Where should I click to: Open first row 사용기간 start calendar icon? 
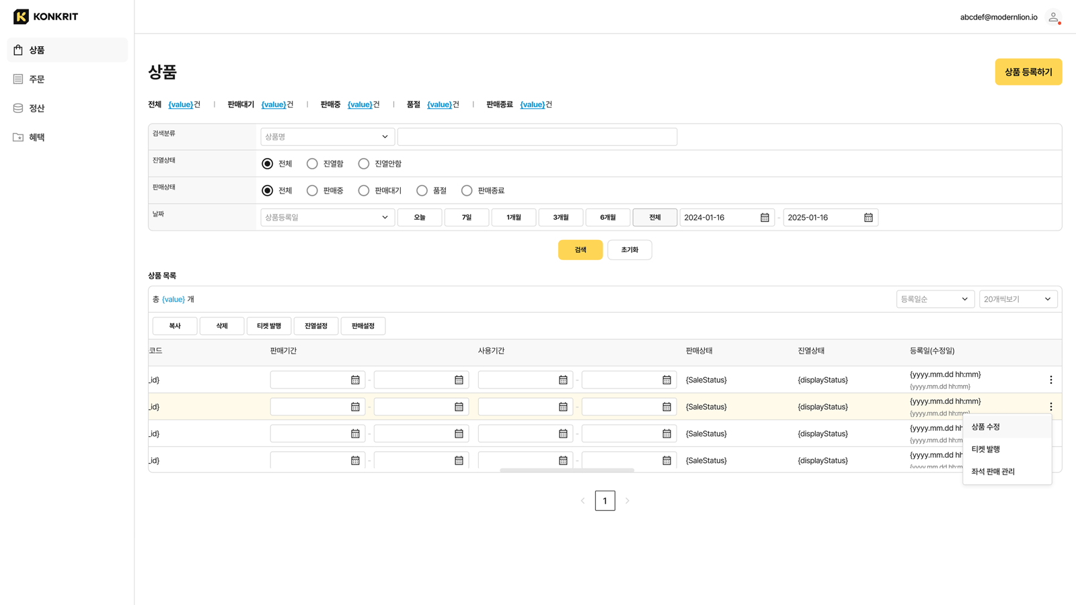(563, 380)
